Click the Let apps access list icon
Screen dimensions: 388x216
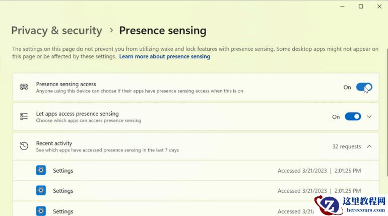point(24,117)
